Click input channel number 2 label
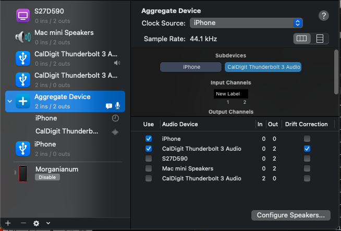This screenshot has width=341, height=231. pos(245,102)
